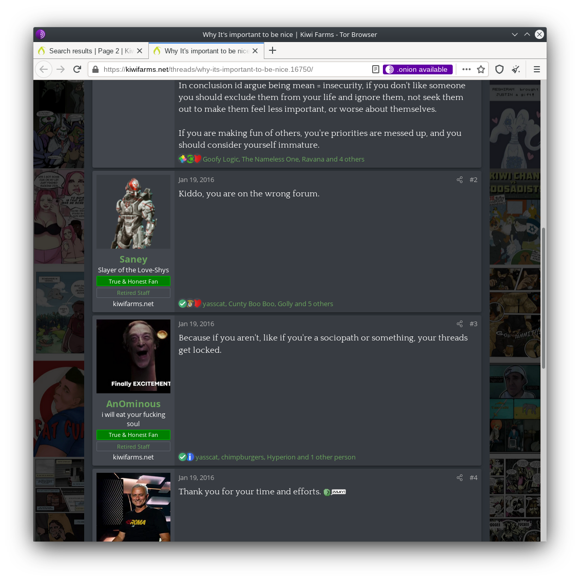Open the hamburger application menu

[x=537, y=69]
